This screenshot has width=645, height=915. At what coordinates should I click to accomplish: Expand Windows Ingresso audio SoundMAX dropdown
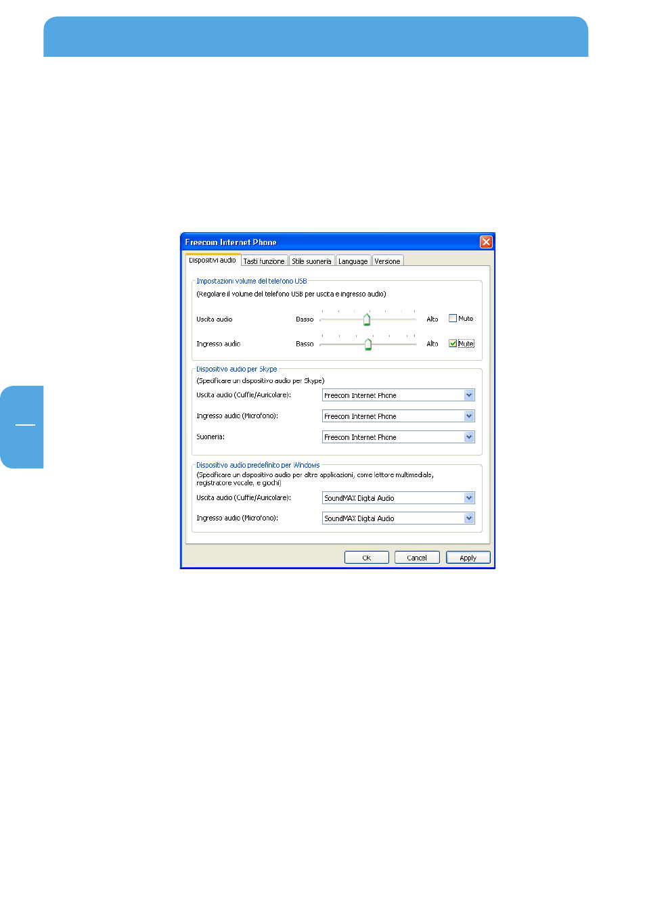tap(469, 518)
